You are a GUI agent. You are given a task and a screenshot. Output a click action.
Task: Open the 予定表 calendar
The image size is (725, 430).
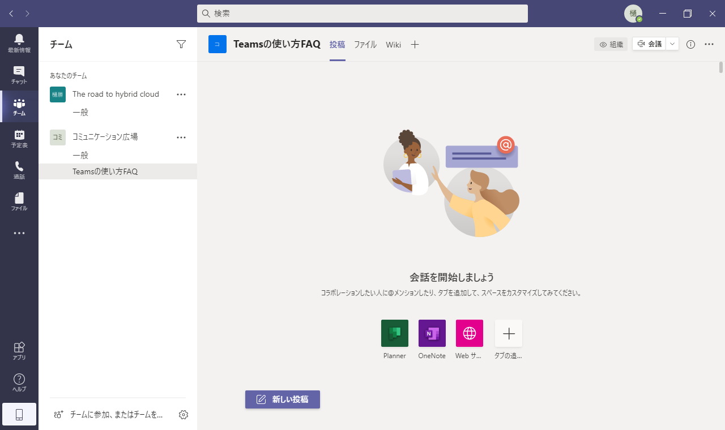(x=19, y=138)
